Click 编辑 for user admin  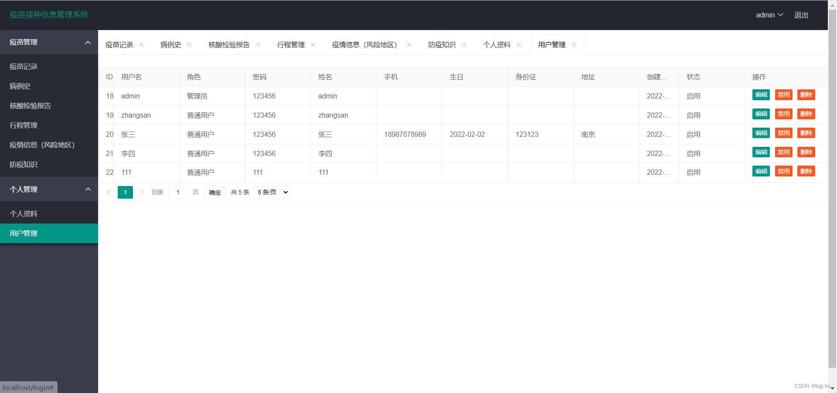[761, 95]
